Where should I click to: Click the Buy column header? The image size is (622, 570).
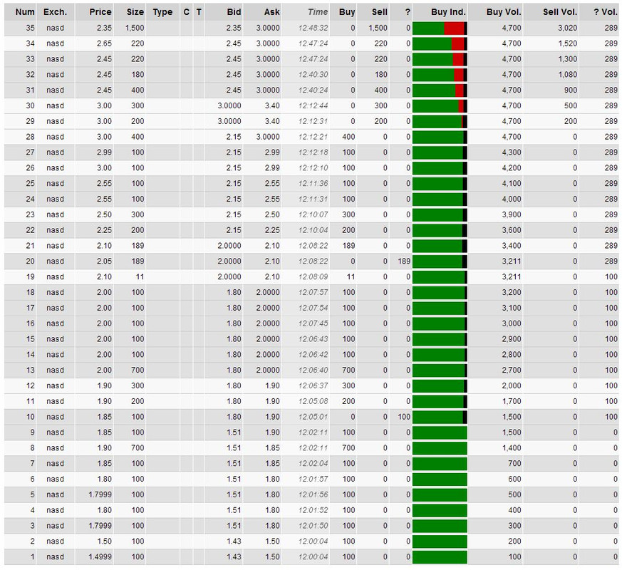tap(347, 12)
